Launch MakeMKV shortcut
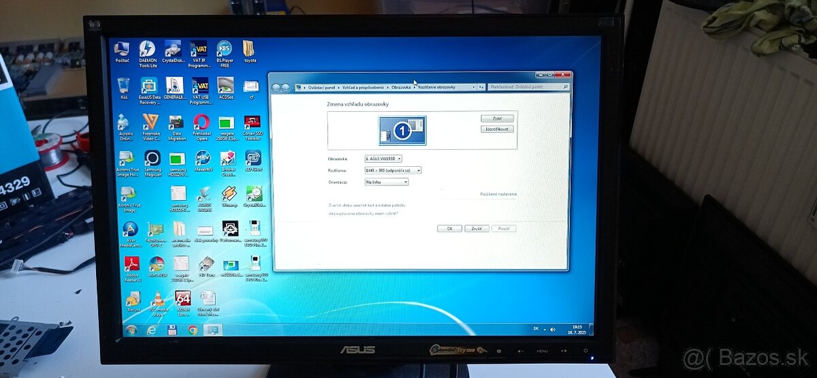This screenshot has width=817, height=378. click(x=203, y=162)
